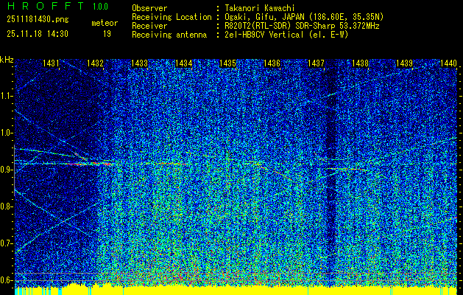This screenshot has height=295, width=463.
Task: Click the Receiving Location label
Action: click(x=172, y=17)
